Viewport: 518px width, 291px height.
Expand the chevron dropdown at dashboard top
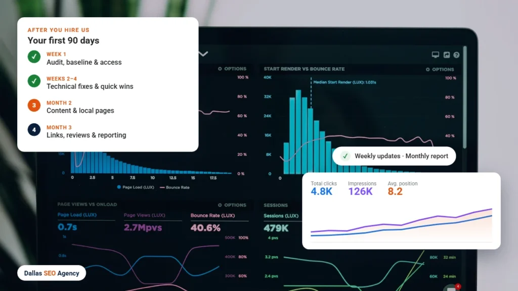pyautogui.click(x=203, y=54)
